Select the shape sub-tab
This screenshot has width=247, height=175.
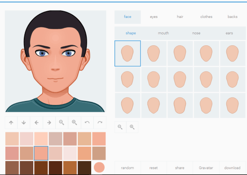[x=131, y=33]
